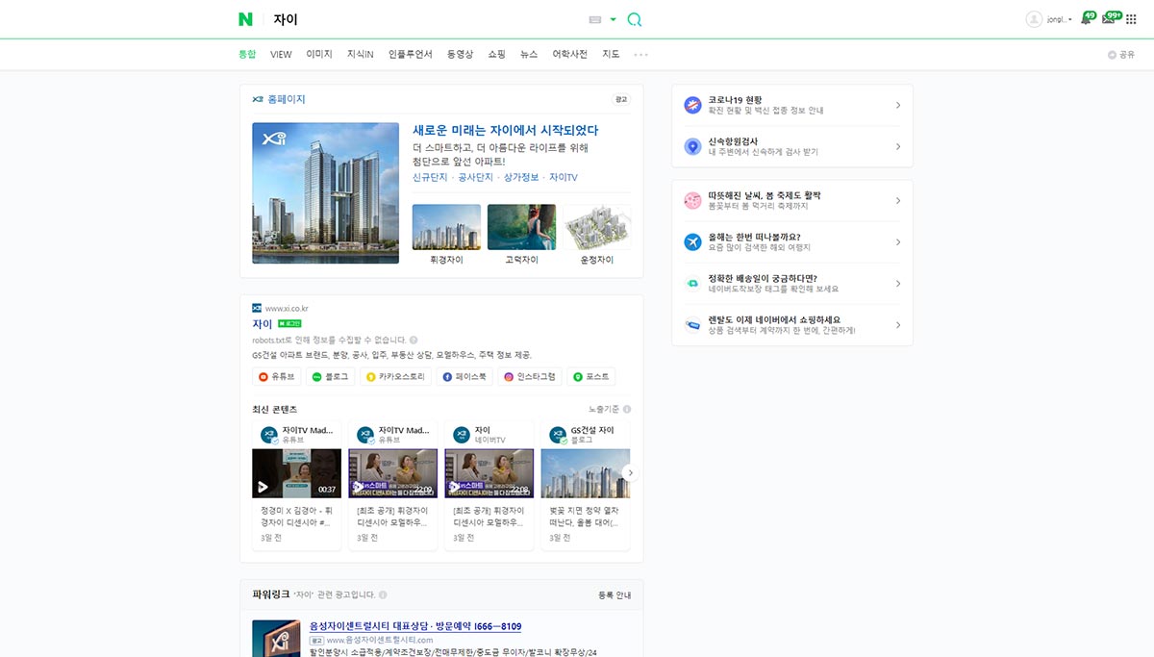Open the 신속항원검사 row
Screen dimensions: 1154x657
click(x=792, y=146)
